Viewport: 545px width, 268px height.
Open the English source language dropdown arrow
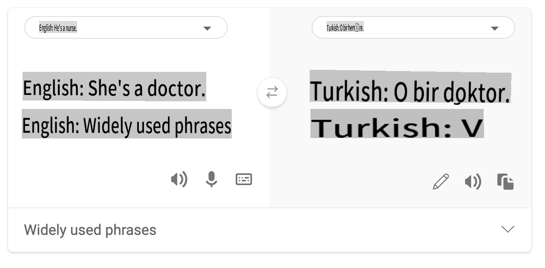[x=207, y=28]
